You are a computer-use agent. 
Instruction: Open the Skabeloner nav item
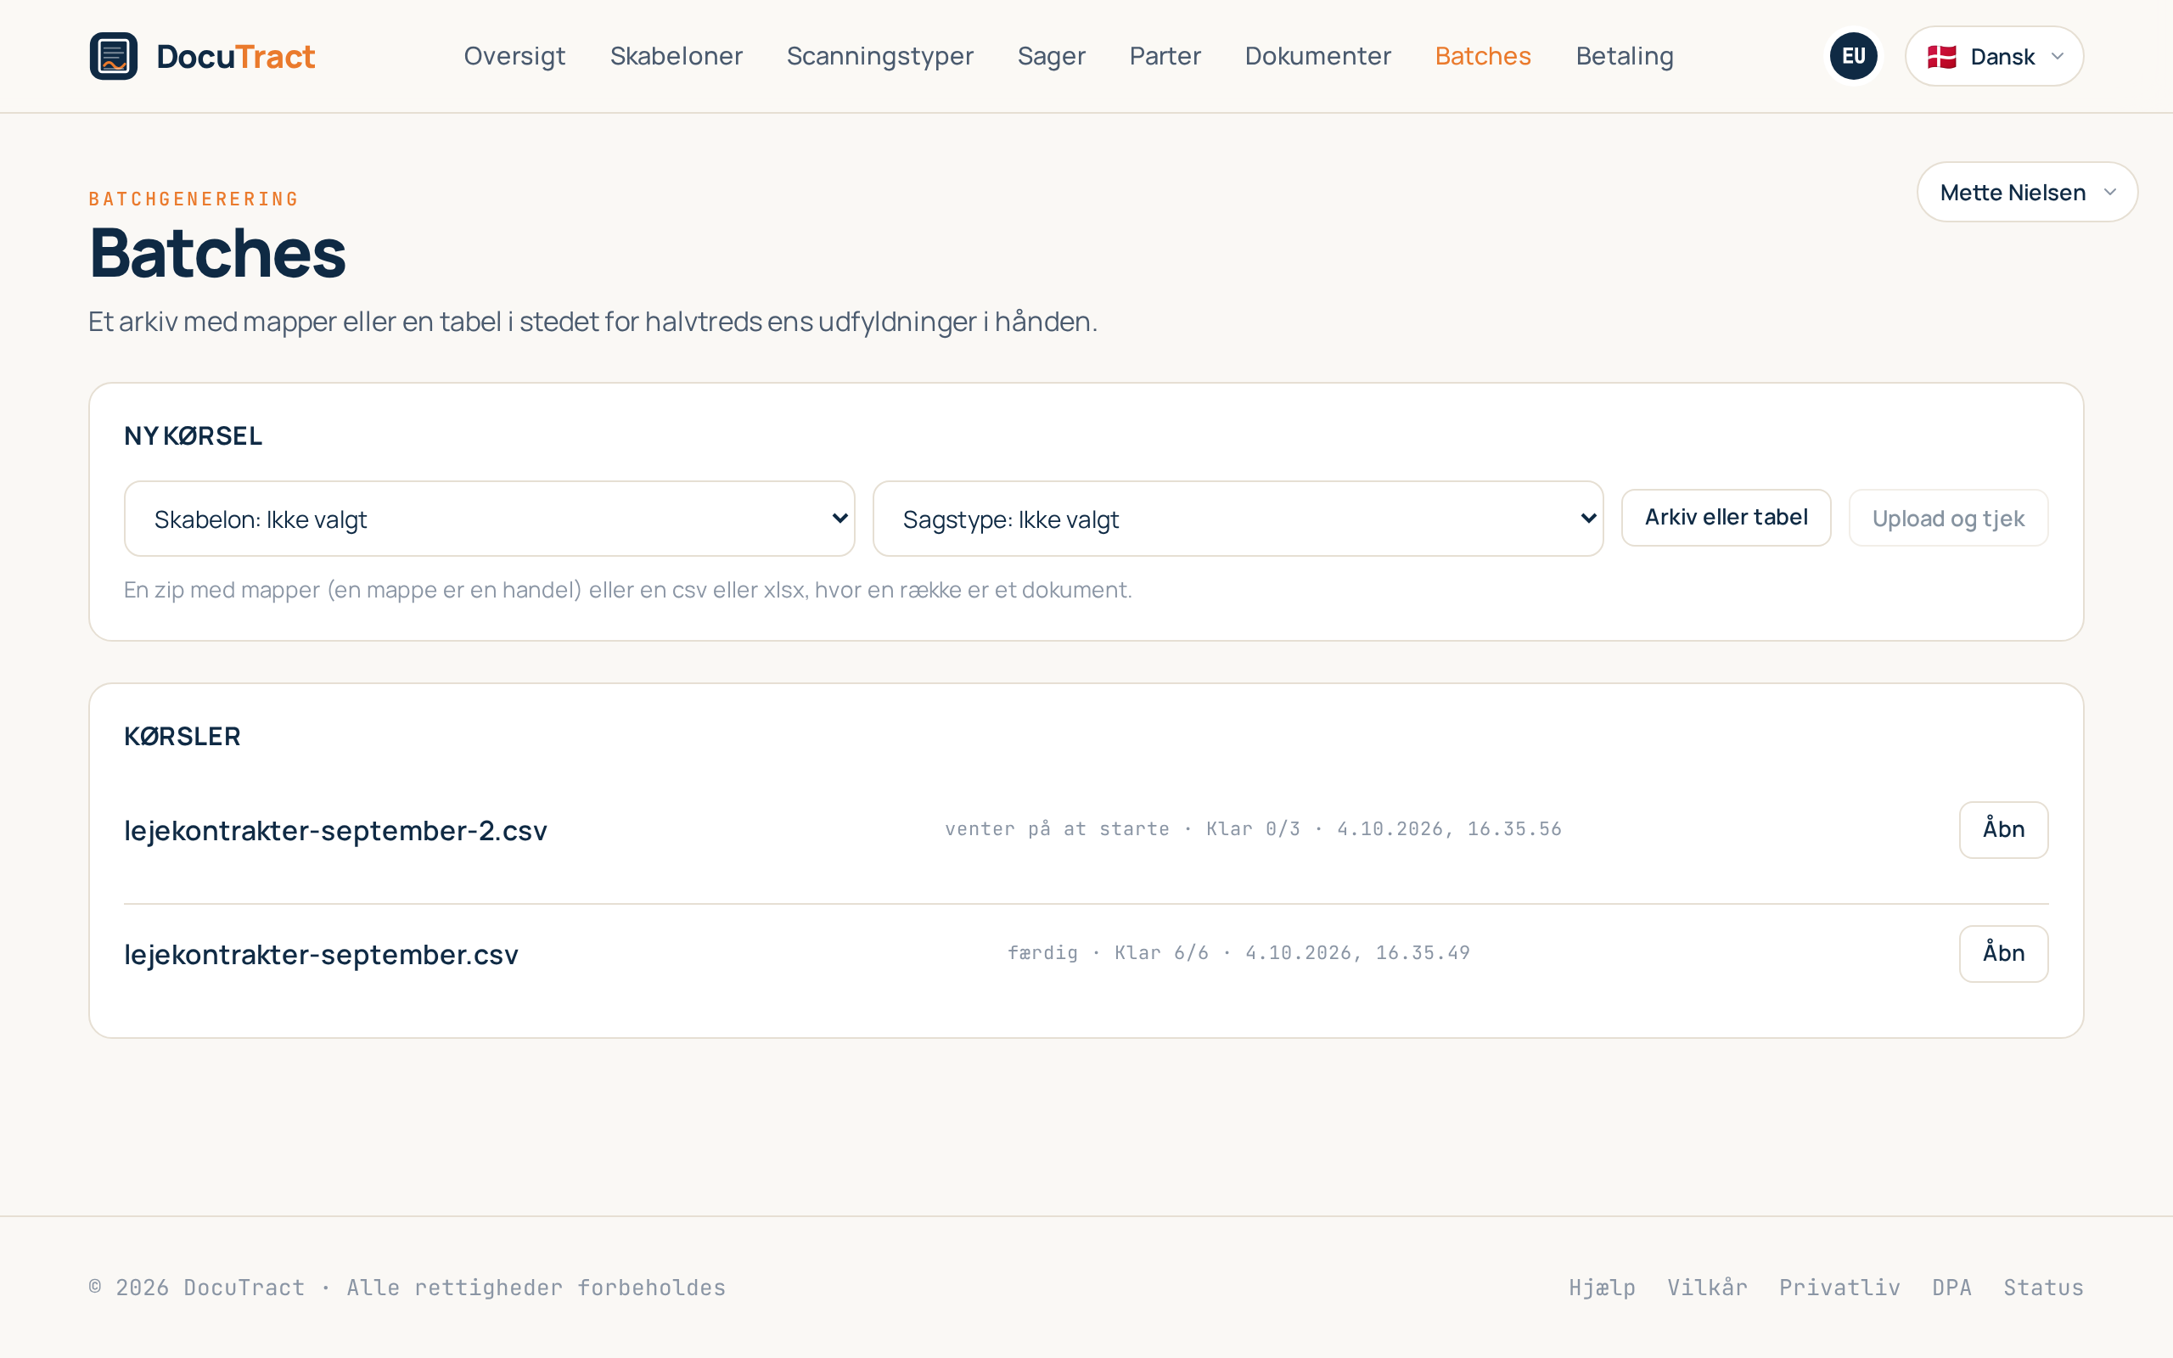click(x=677, y=56)
